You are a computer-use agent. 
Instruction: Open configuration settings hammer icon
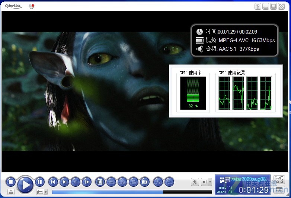(279, 180)
